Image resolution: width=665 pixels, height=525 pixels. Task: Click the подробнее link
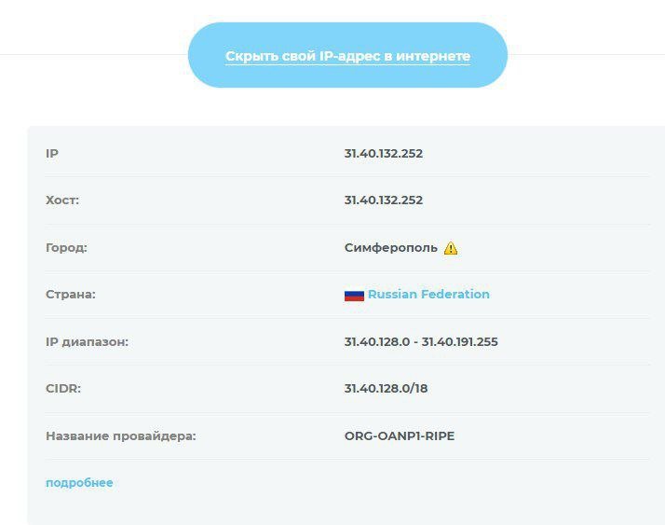tap(79, 483)
